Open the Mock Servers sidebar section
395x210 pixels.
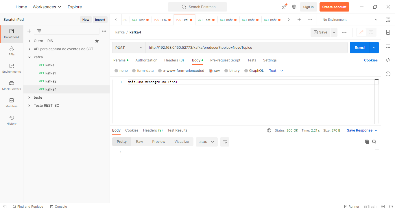click(x=12, y=85)
